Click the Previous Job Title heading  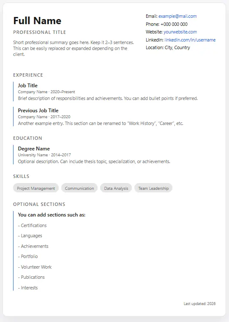[x=38, y=111]
